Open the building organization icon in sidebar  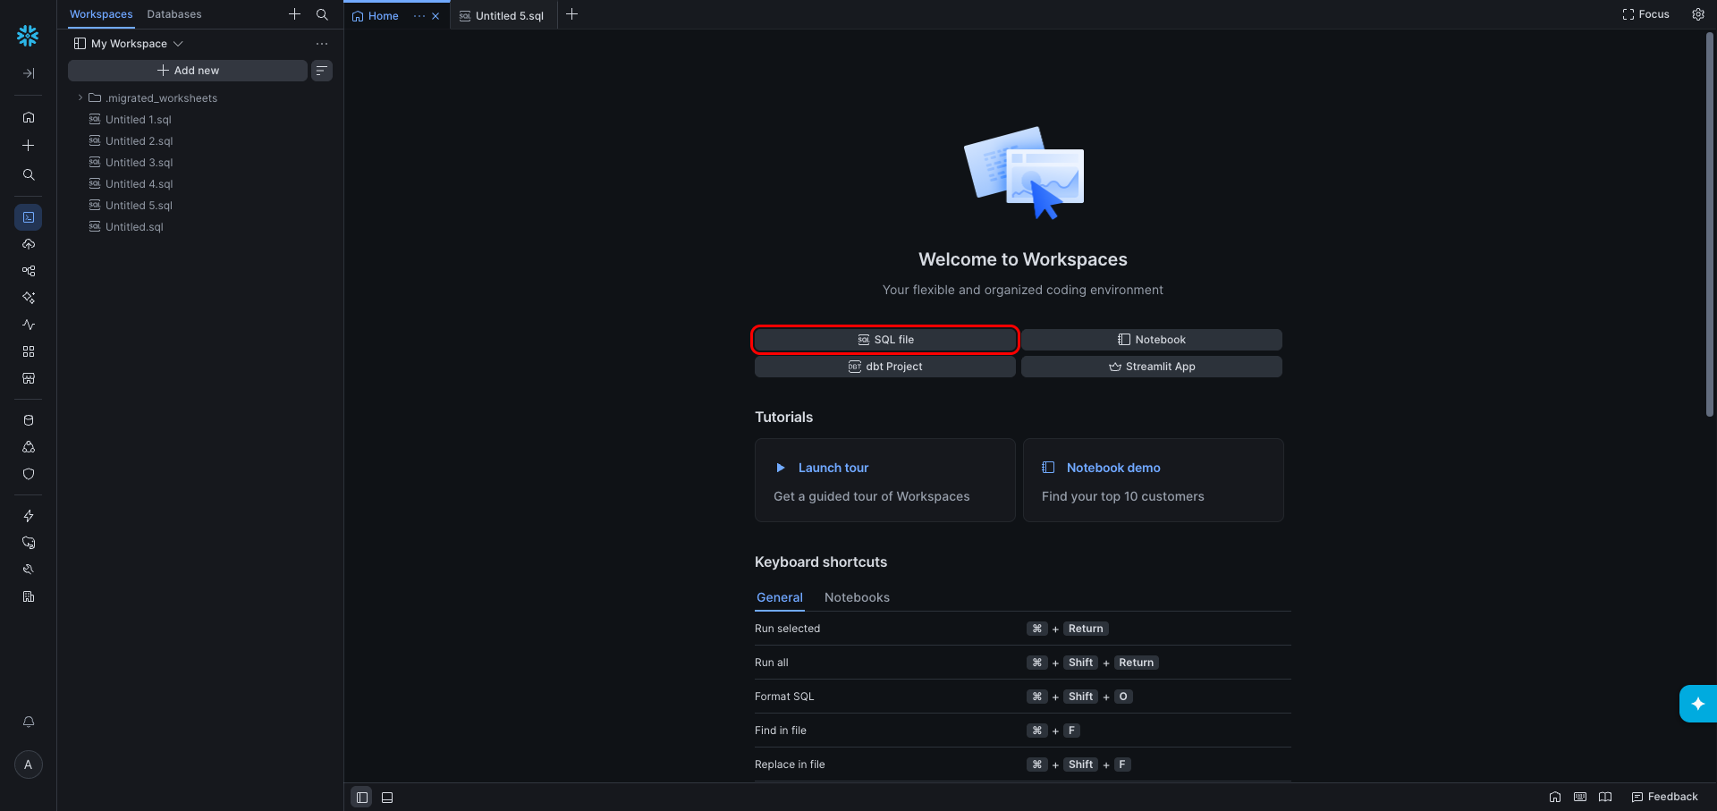(x=29, y=596)
